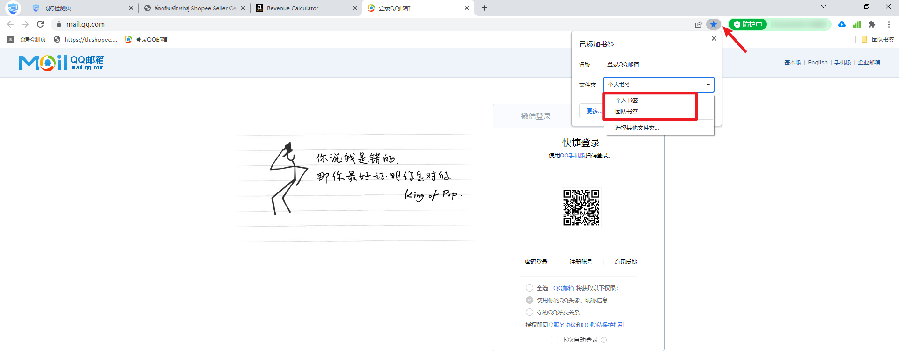899x363 pixels.
Task: Select 个人书签 in folder dropdown list
Action: tap(626, 100)
